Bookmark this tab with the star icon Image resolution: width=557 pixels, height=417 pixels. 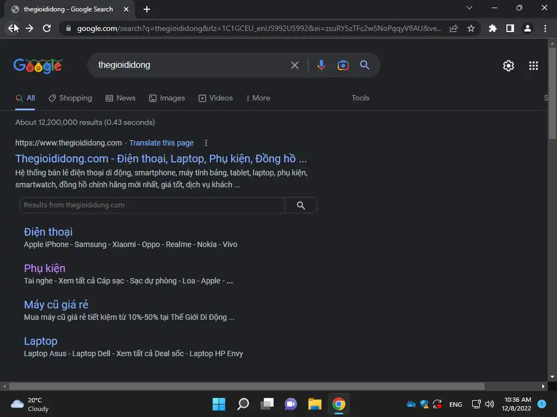(471, 28)
